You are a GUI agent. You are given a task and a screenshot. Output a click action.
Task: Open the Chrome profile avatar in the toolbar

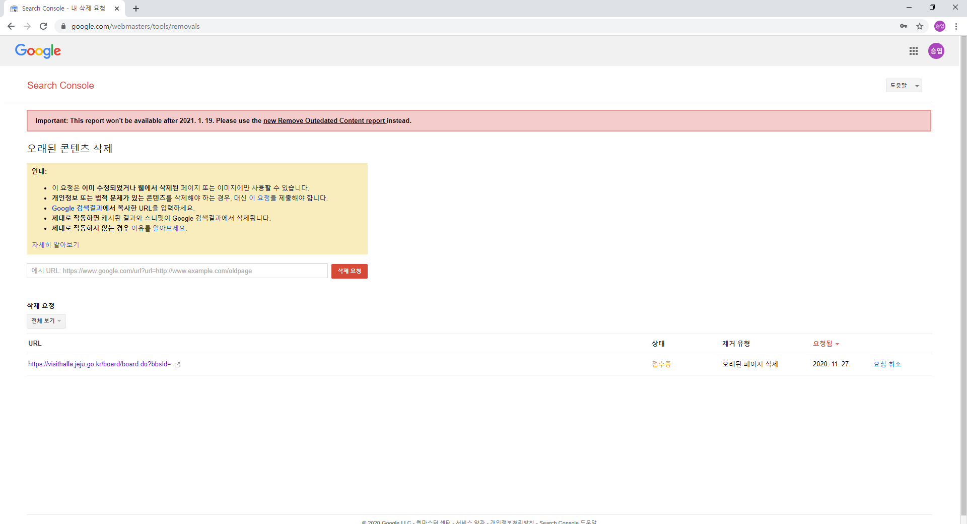[x=940, y=26]
